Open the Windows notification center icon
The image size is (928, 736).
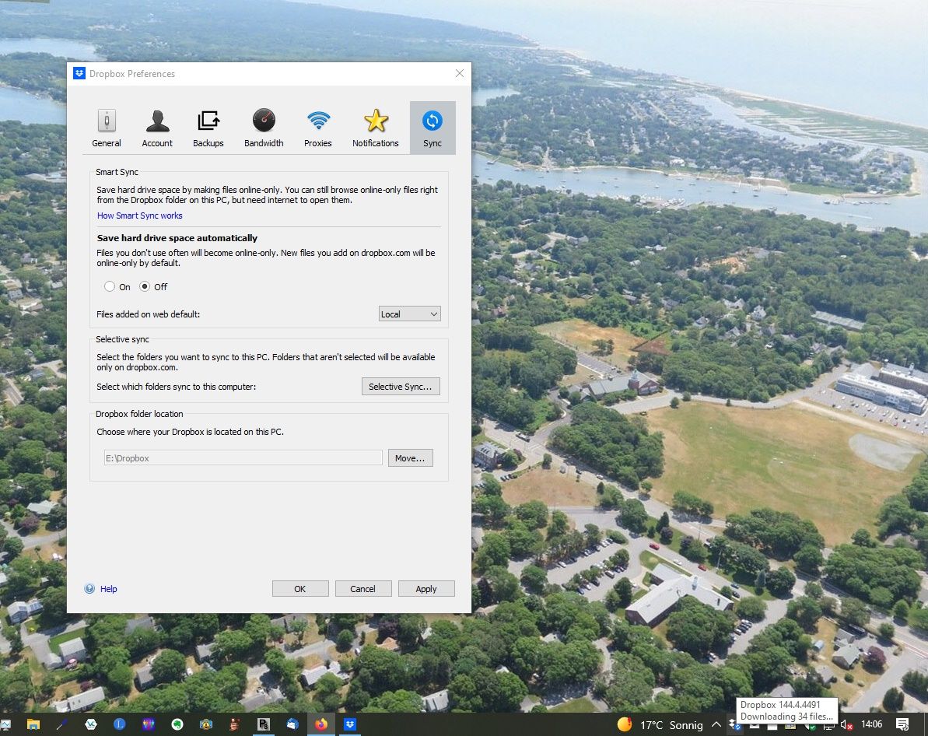(x=902, y=724)
